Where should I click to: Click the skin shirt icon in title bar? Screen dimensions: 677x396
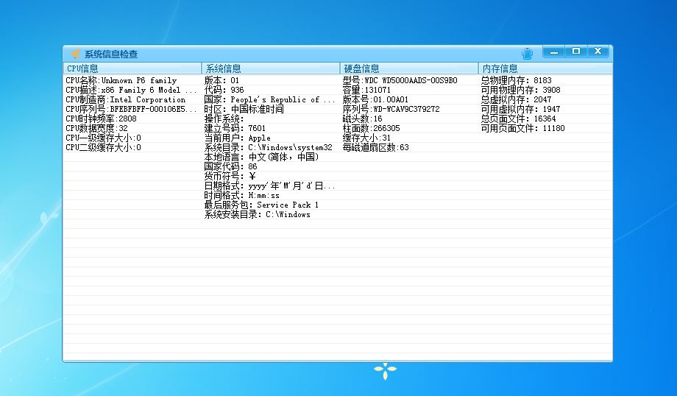click(x=527, y=54)
